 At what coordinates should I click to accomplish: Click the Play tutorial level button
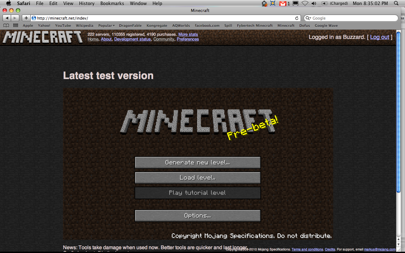tap(198, 193)
